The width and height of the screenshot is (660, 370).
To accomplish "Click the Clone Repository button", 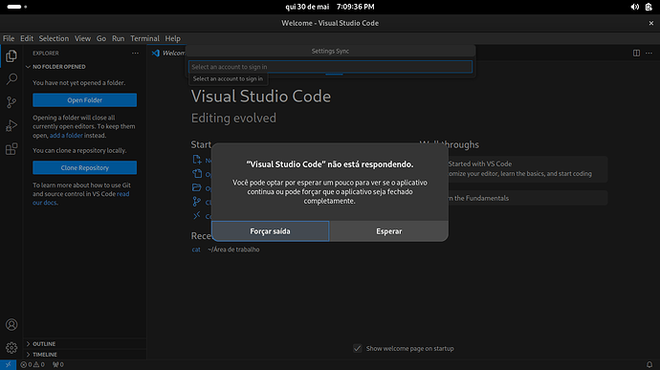I will 84,167.
